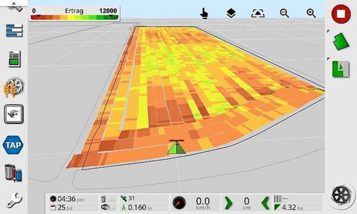This screenshot has width=357, height=214.
Task: Select the pan hand tool
Action: 204,13
